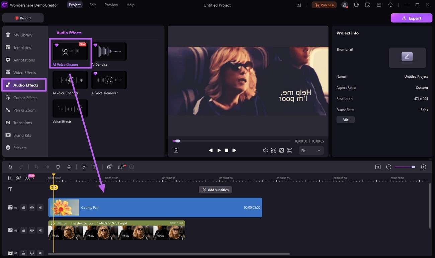Toggle lock on track 04

tap(24, 208)
